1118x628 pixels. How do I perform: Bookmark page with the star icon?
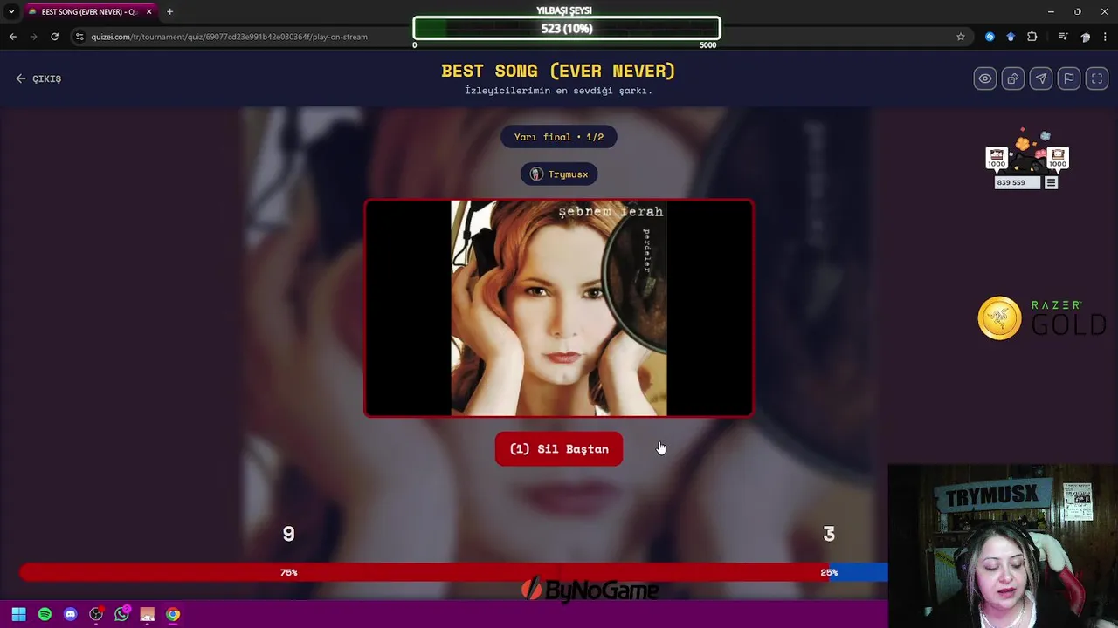[961, 37]
